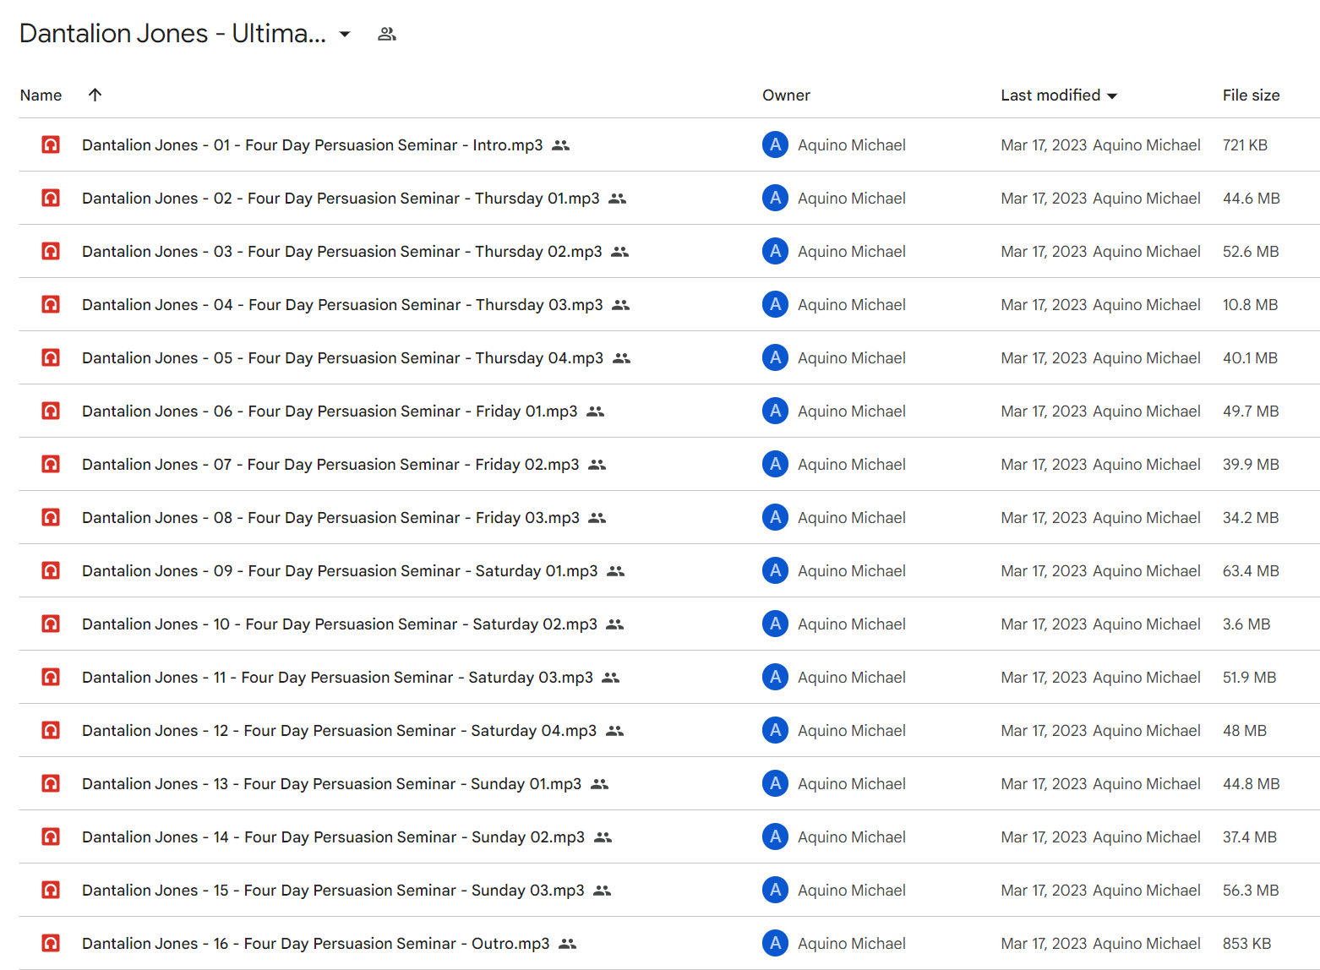
Task: Click audio file icon for Sunday 03.mp3
Action: [x=51, y=890]
